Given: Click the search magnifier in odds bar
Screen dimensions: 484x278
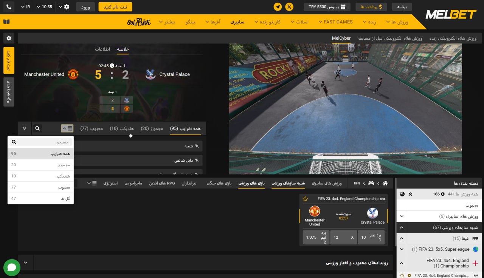Looking at the screenshot, I should pos(37,128).
